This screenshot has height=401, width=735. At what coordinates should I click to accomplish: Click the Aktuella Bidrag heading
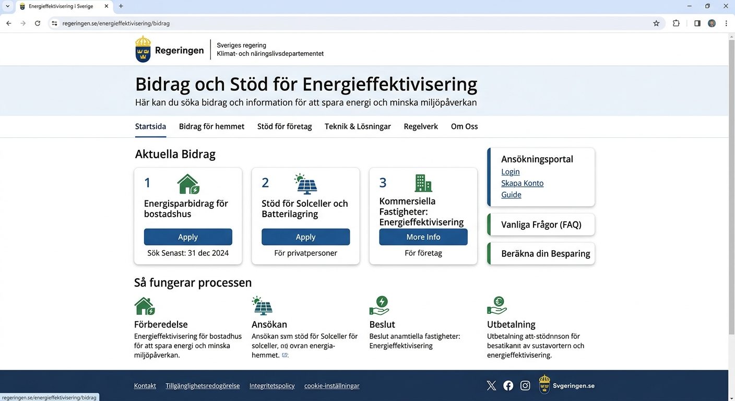pyautogui.click(x=175, y=154)
